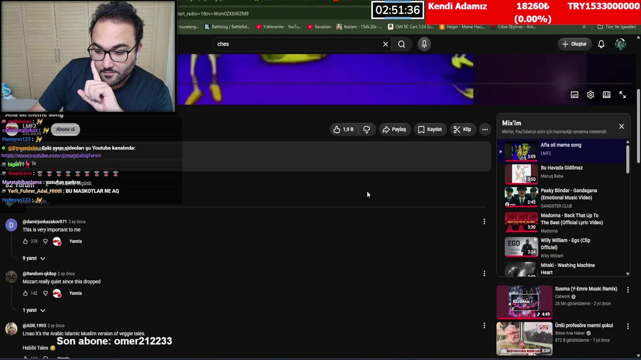
Task: Select Mitski - Washing Machine Heart item
Action: click(561, 269)
